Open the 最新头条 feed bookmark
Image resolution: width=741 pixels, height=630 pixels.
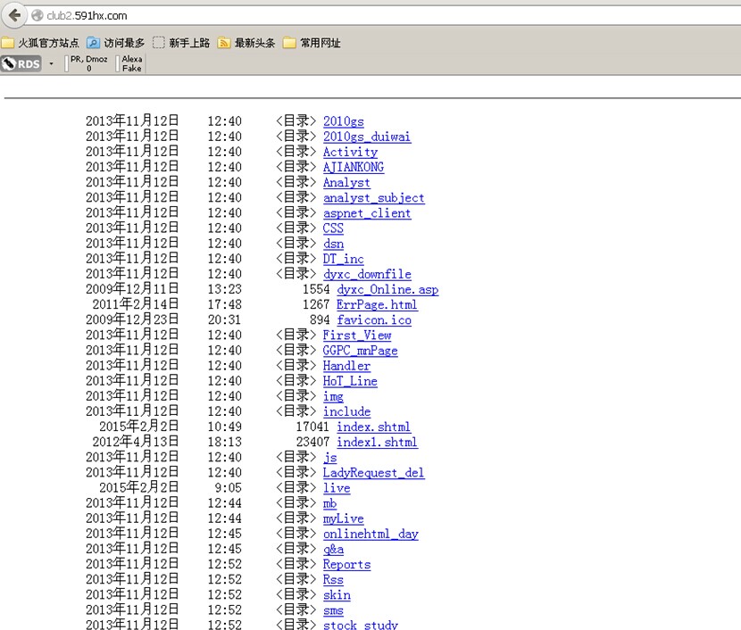(246, 43)
